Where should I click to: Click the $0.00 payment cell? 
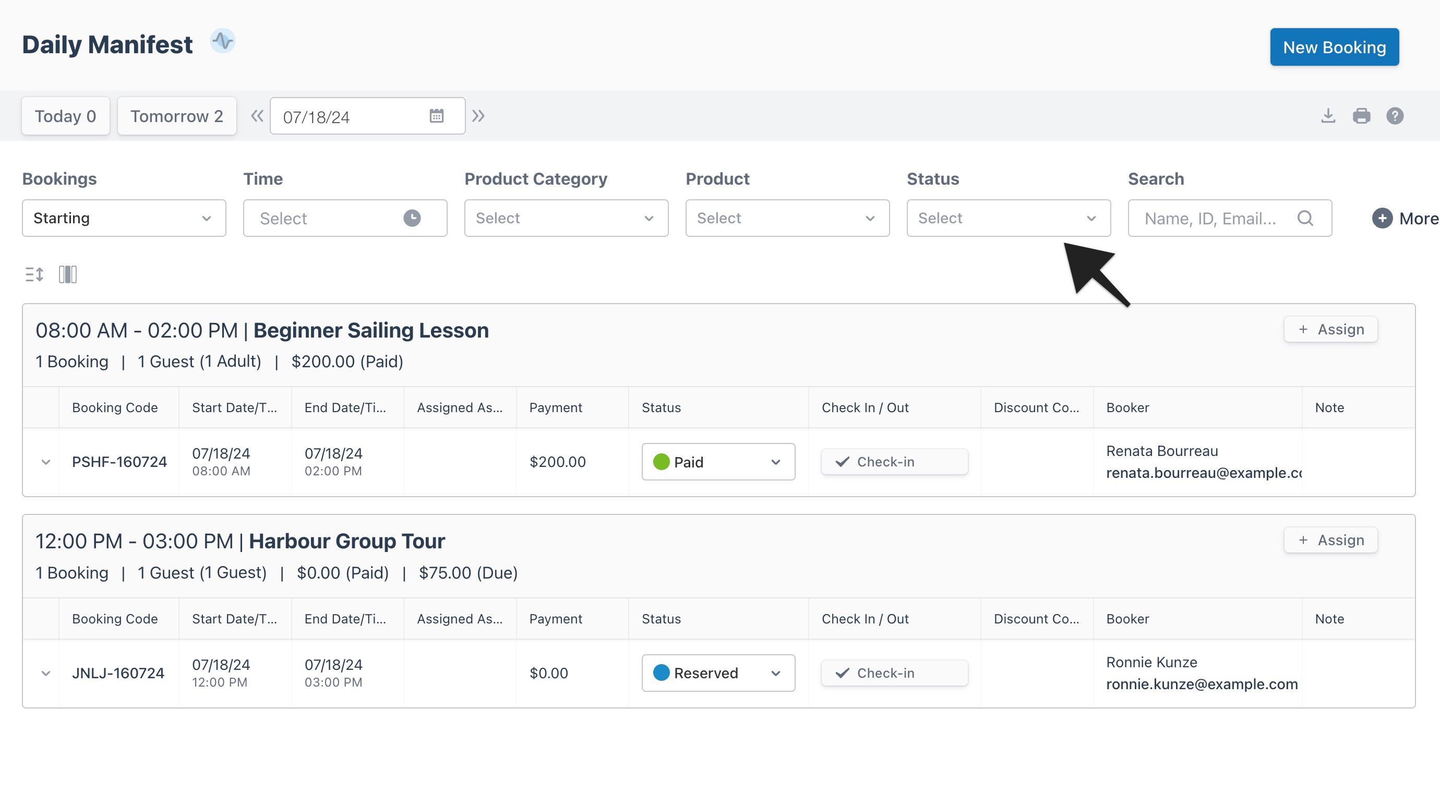tap(548, 674)
